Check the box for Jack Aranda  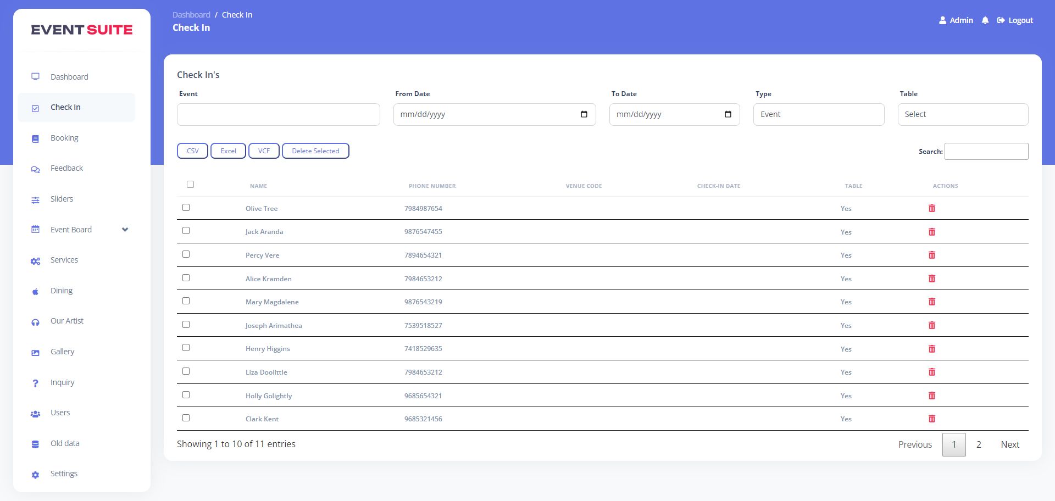[186, 231]
